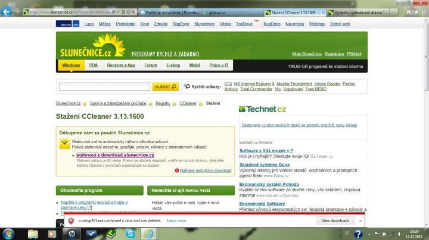Click the yellow download arrow icon
The width and height of the screenshot is (429, 240).
[64, 144]
